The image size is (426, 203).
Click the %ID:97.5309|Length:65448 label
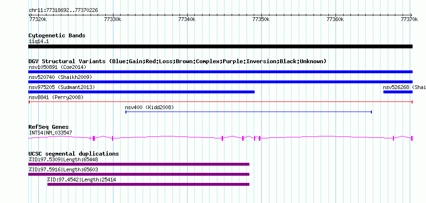pyautogui.click(x=63, y=159)
